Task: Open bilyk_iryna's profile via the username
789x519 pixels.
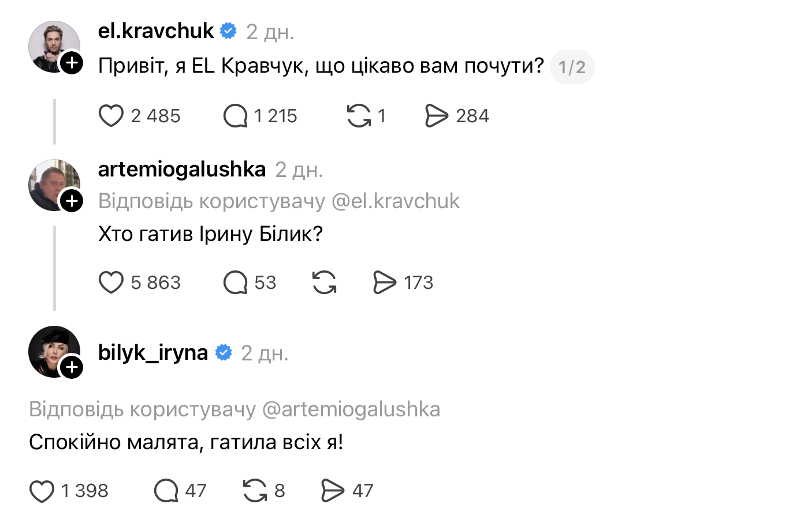Action: [x=153, y=352]
